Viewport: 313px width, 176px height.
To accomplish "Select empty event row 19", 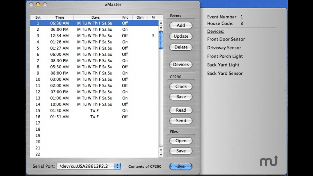I will pyautogui.click(x=94, y=135).
